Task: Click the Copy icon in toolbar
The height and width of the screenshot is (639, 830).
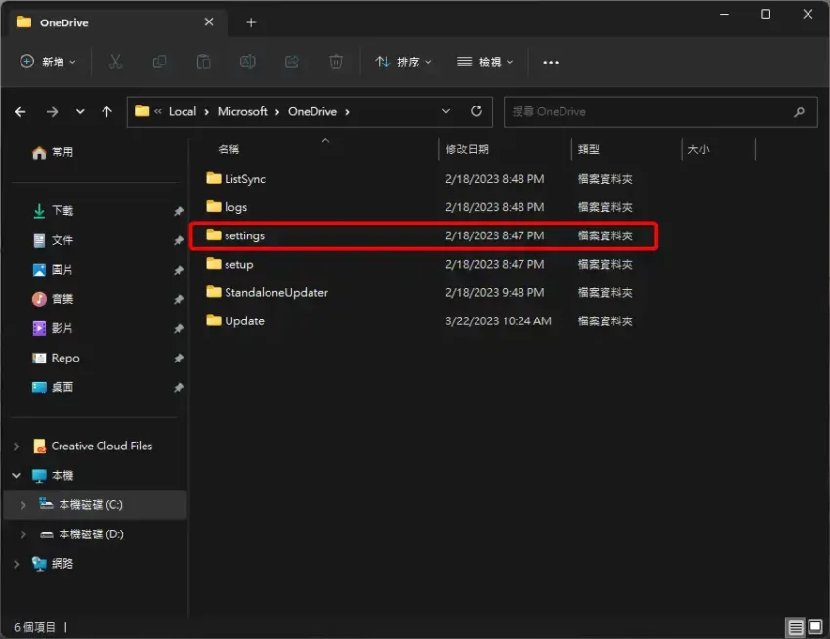Action: (159, 62)
